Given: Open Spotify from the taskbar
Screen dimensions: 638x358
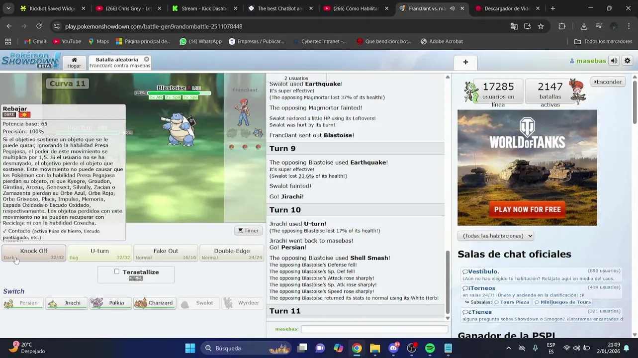Looking at the screenshot, I should [430, 348].
